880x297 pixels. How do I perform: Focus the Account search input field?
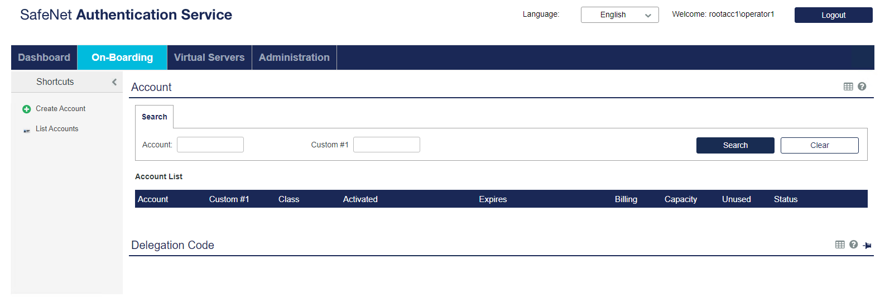pyautogui.click(x=210, y=145)
